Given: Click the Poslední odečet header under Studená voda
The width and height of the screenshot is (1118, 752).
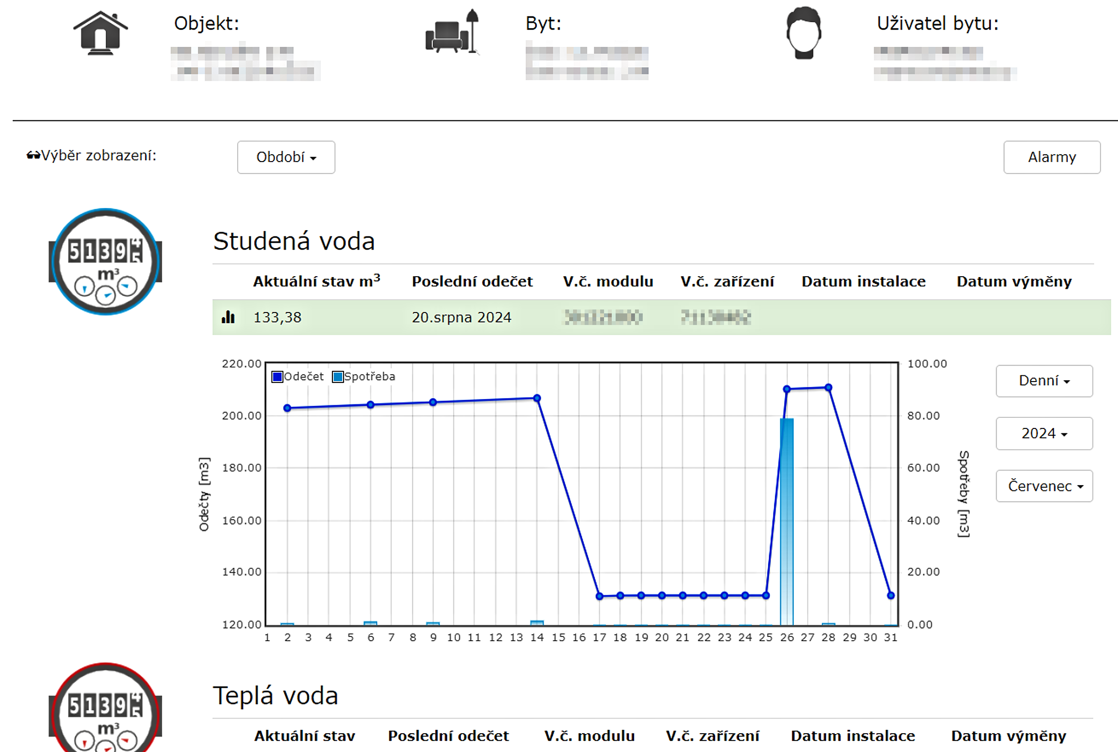Looking at the screenshot, I should (x=471, y=281).
